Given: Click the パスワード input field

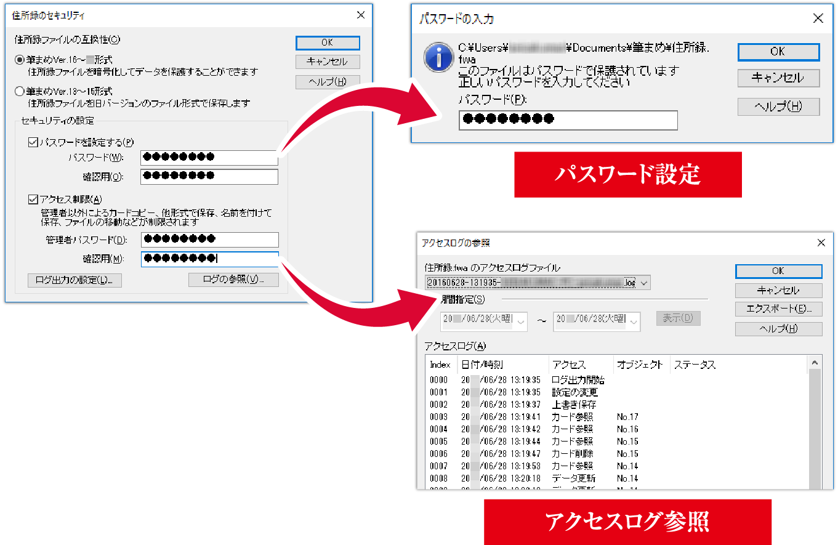Looking at the screenshot, I should pyautogui.click(x=209, y=158).
